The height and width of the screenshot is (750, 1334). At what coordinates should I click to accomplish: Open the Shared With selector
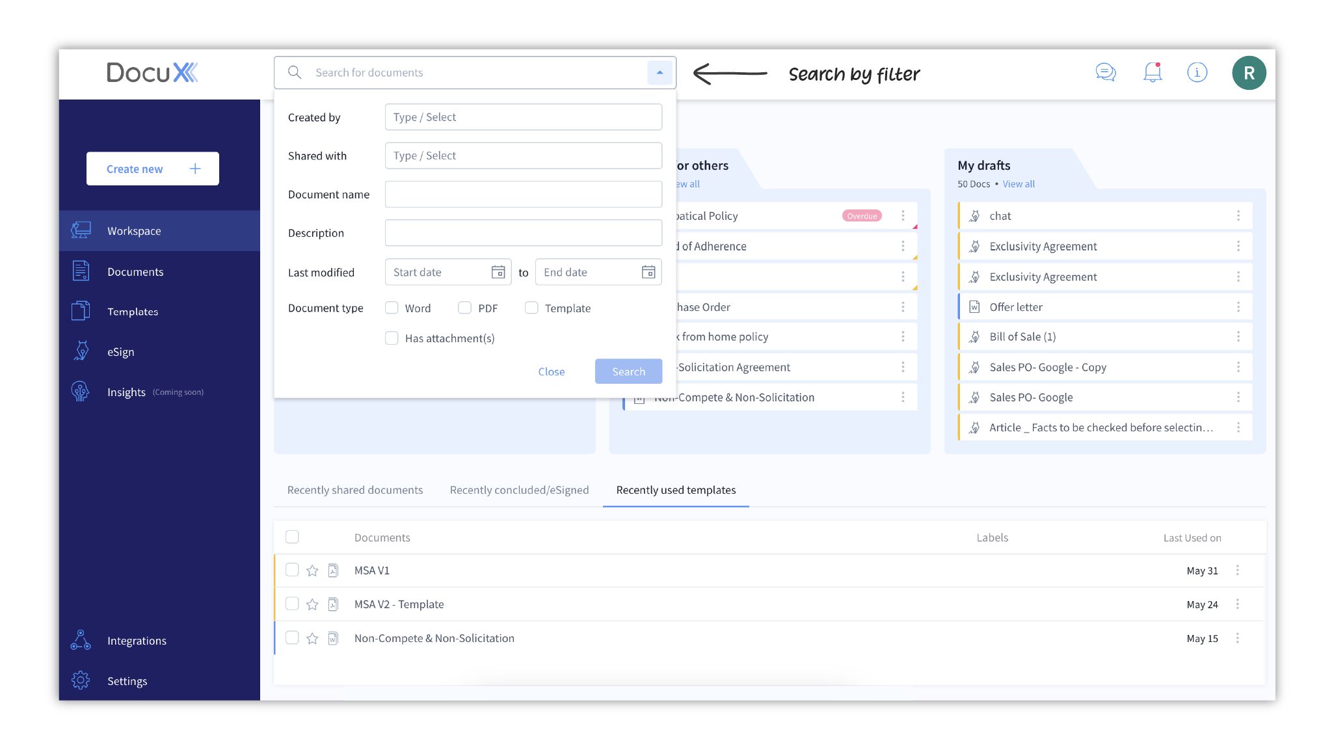523,155
